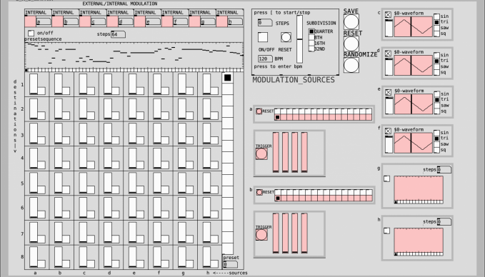Enable the presetsequence on/off checkbox
This screenshot has width=485, height=277.
[x=31, y=33]
